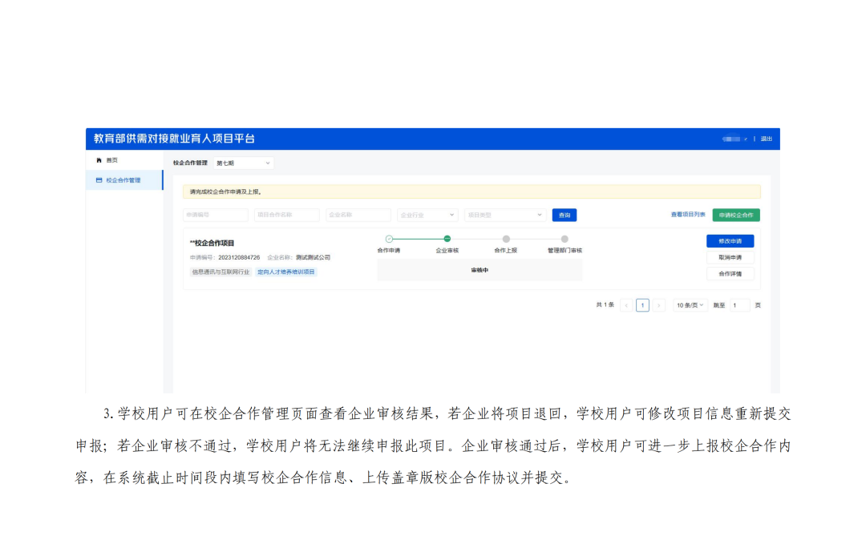Click the 管理部门审核 step circle
This screenshot has height=536, width=866.
coord(565,238)
